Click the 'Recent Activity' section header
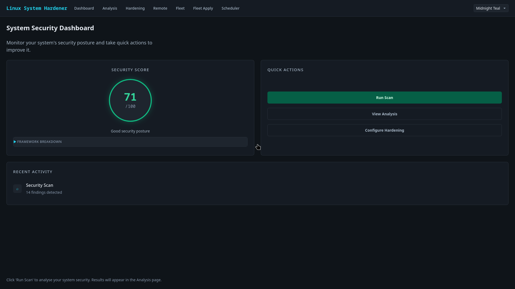The image size is (515, 289). coord(33,172)
